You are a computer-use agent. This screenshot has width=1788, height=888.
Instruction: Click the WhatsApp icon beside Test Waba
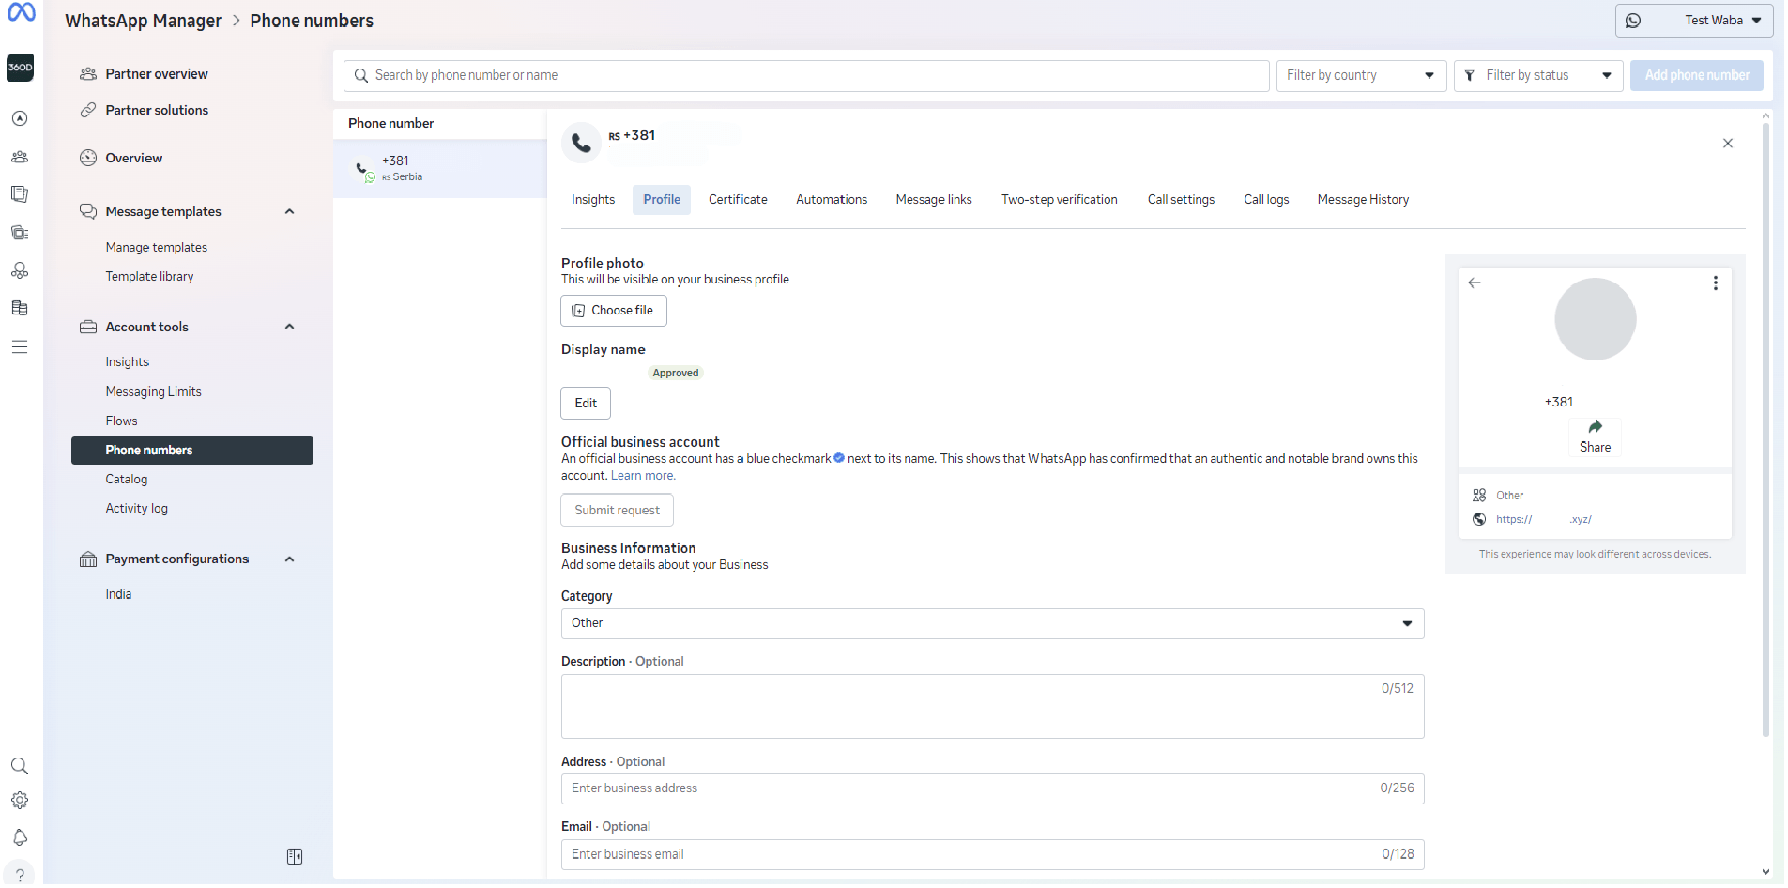click(1633, 21)
